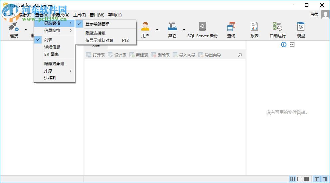Click the Connection plug icon
Viewport: 330px width, 183px height.
pyautogui.click(x=14, y=27)
